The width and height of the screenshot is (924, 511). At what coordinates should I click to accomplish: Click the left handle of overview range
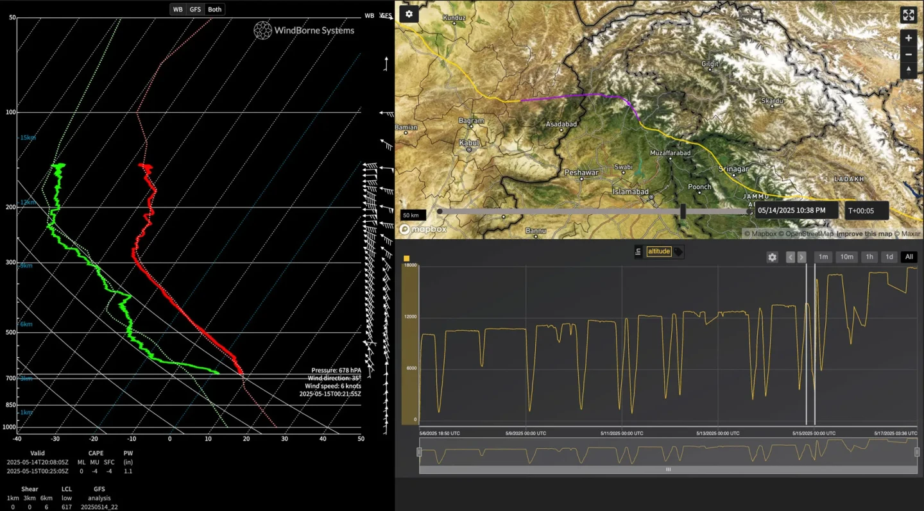(x=420, y=452)
